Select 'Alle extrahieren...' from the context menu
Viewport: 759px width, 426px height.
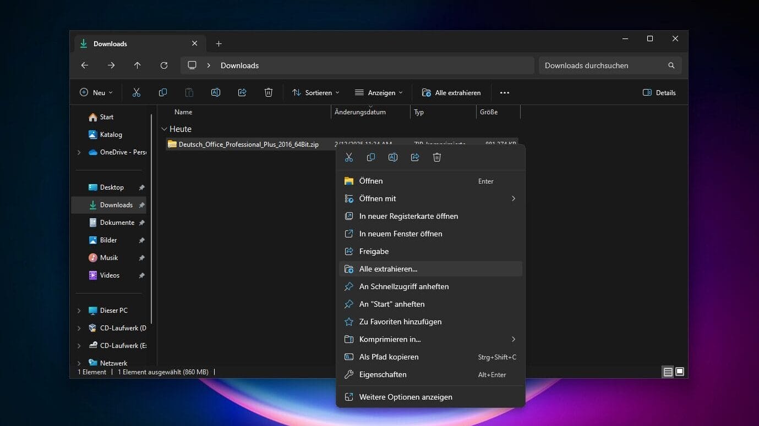point(388,269)
